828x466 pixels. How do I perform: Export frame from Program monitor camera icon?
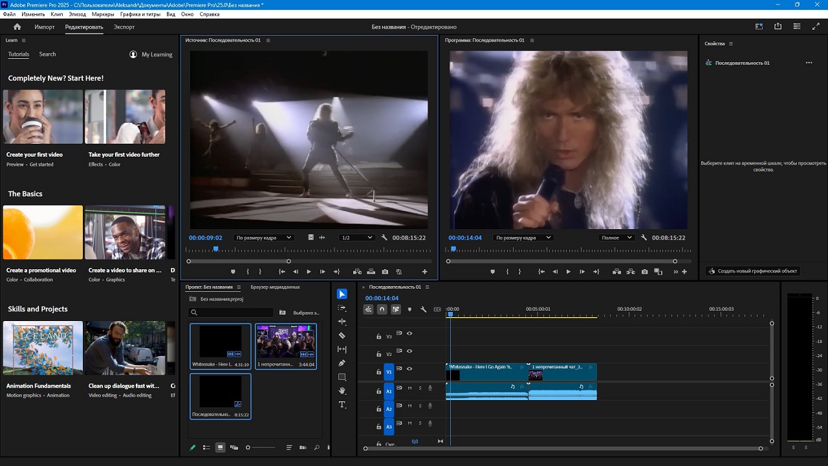645,272
